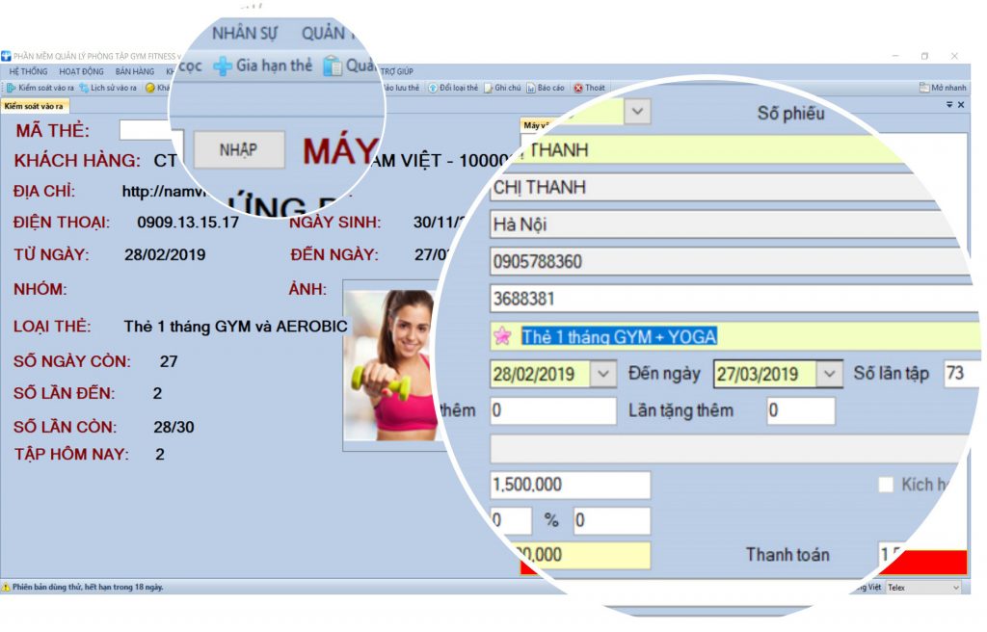
Task: Expand the Đến ngày 27/03/2019 date dropdown
Action: 828,374
